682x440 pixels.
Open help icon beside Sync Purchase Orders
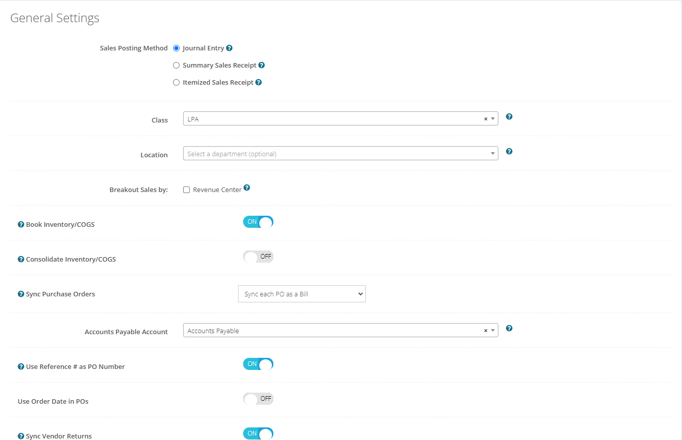pos(21,294)
